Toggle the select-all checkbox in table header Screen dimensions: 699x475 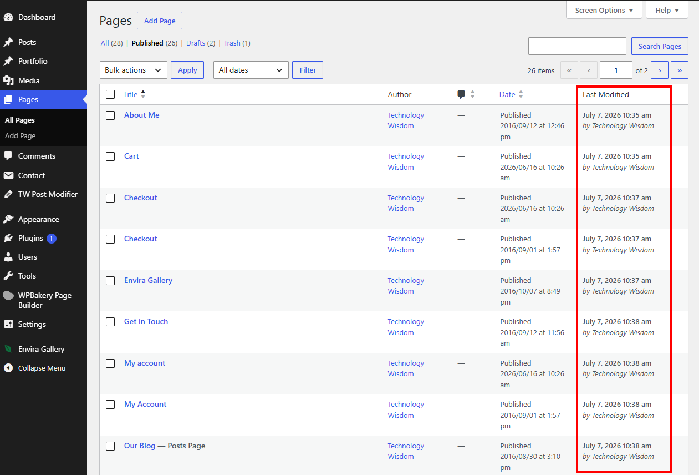point(110,94)
